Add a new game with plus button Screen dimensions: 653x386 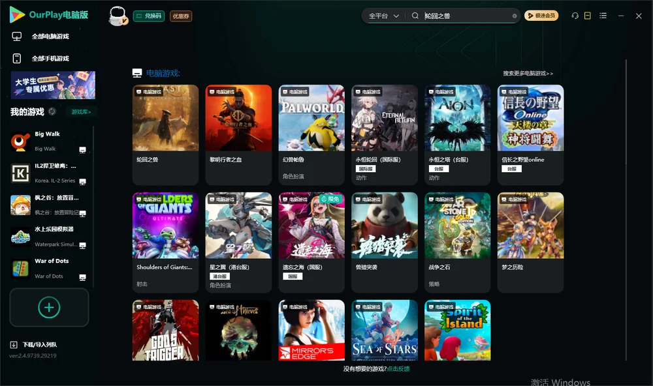point(49,307)
